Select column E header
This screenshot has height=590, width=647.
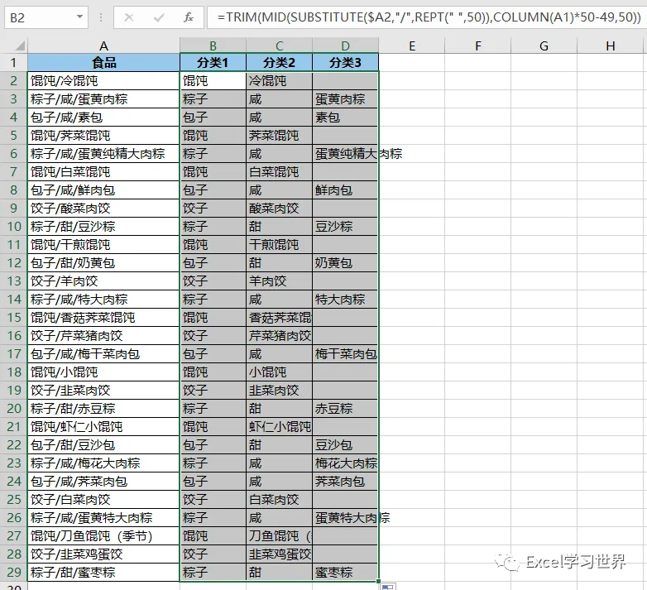click(x=412, y=46)
